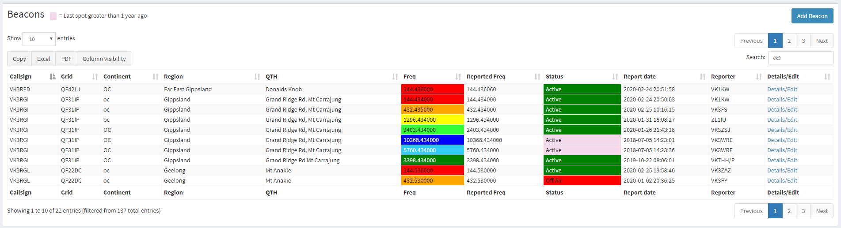
Task: Click Next in the top pagination
Action: point(822,41)
